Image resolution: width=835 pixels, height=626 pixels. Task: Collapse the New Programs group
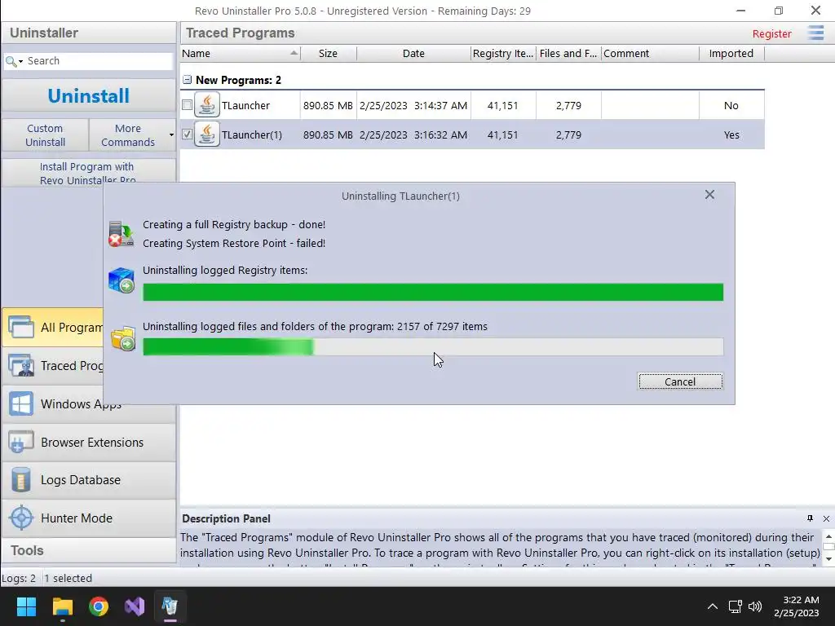click(x=187, y=80)
